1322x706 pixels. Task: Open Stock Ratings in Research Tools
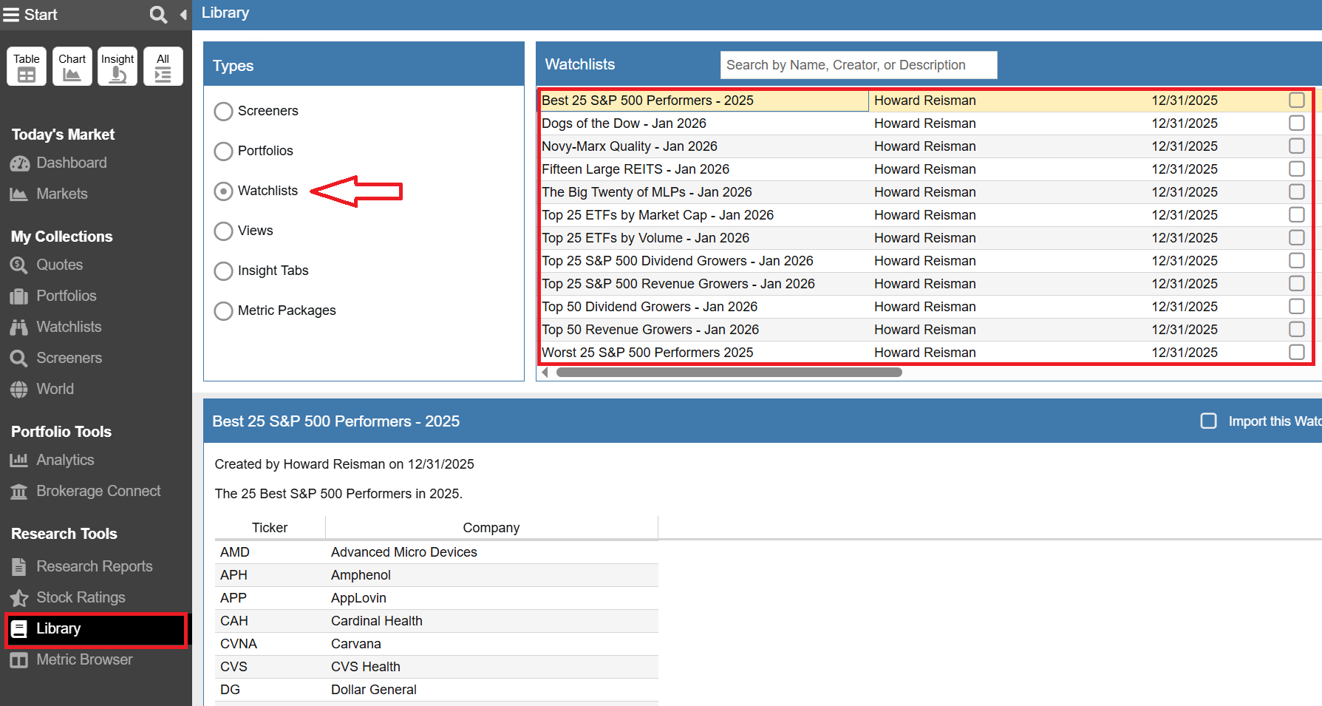(x=81, y=597)
